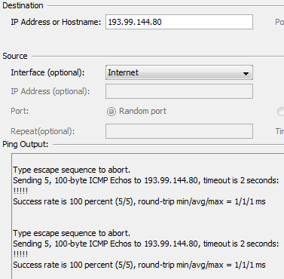Select the Random port radio button
Screen dimensions: 284x279
(x=111, y=112)
